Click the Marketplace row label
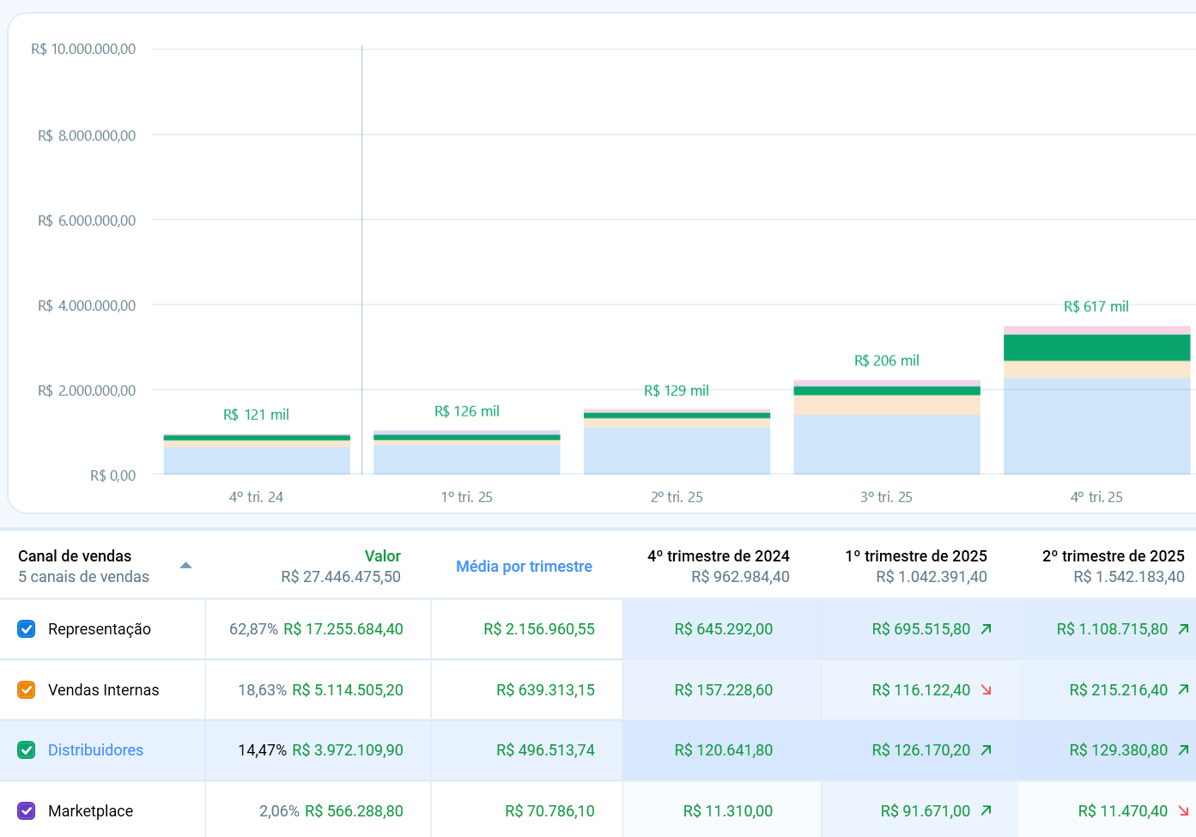1196x837 pixels. (x=90, y=810)
